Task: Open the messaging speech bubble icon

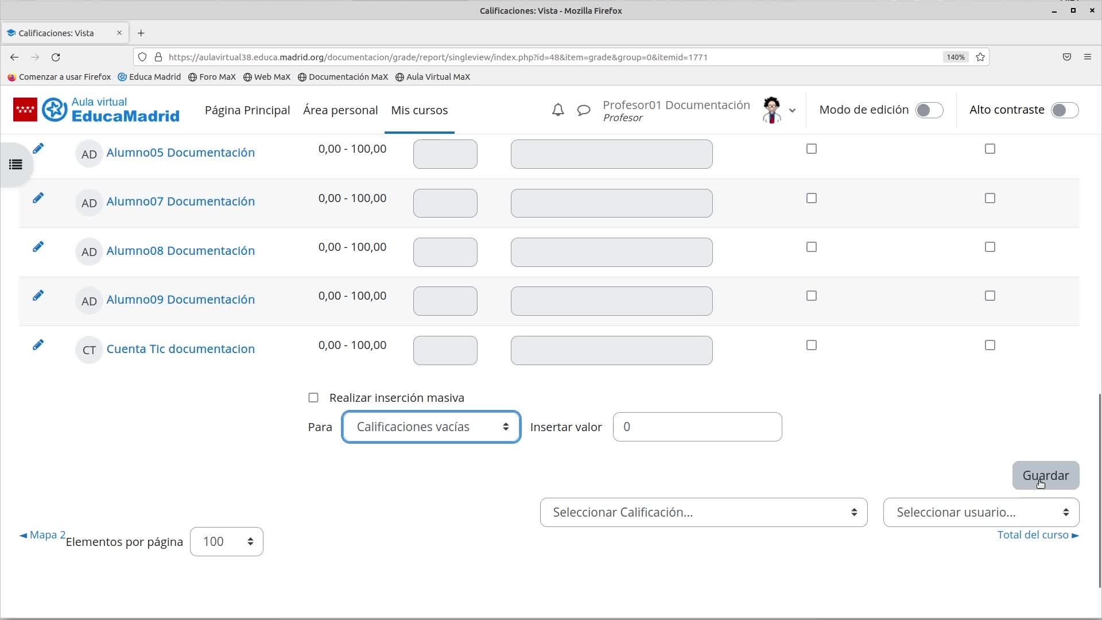Action: tap(584, 110)
